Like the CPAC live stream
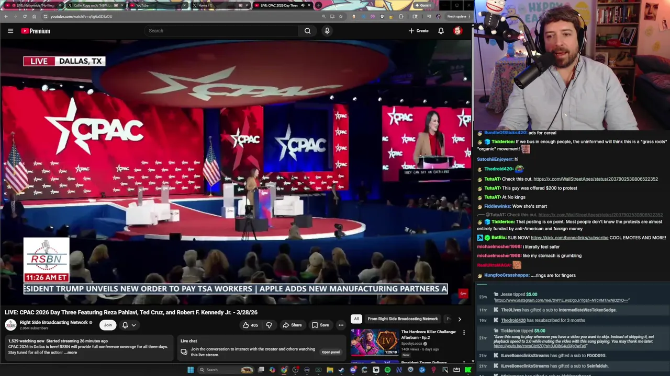670x376 pixels. point(250,325)
